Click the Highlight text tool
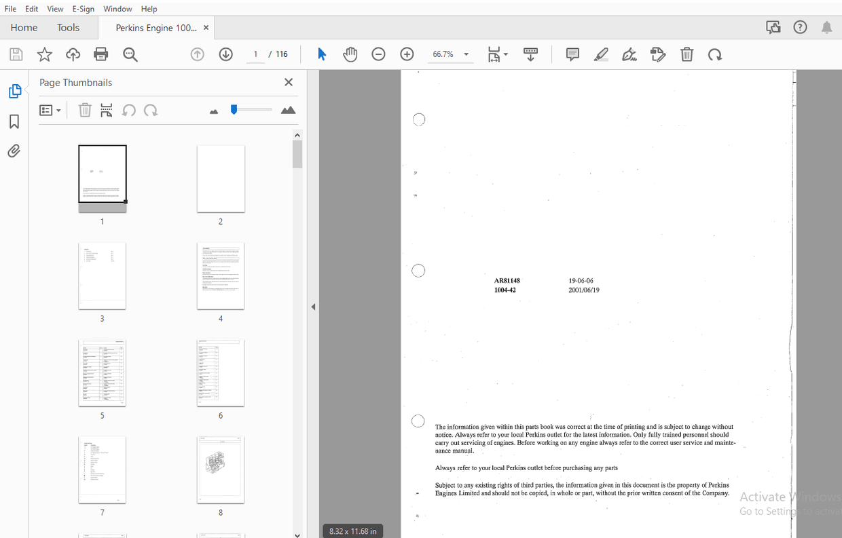The width and height of the screenshot is (842, 538). click(x=601, y=55)
